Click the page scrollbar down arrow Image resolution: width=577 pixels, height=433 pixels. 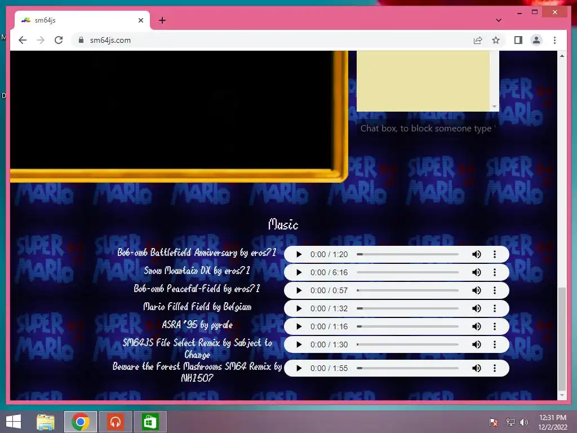(x=562, y=395)
